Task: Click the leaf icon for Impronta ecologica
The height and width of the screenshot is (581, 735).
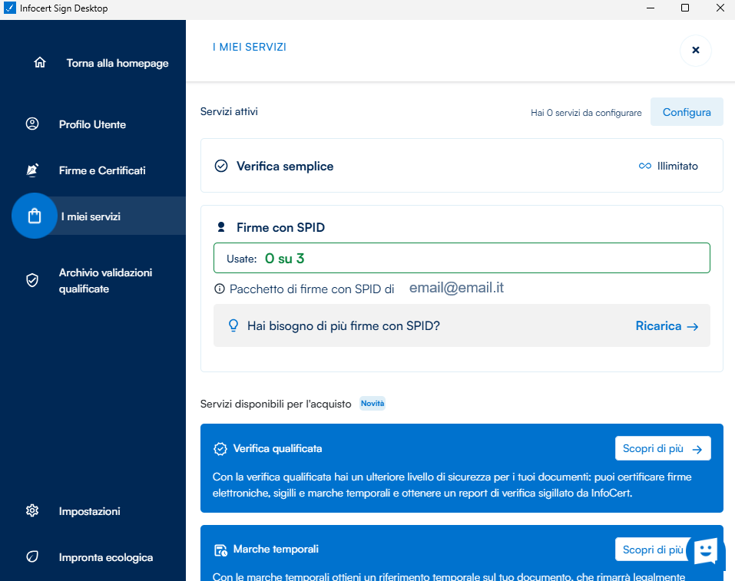Action: point(32,556)
